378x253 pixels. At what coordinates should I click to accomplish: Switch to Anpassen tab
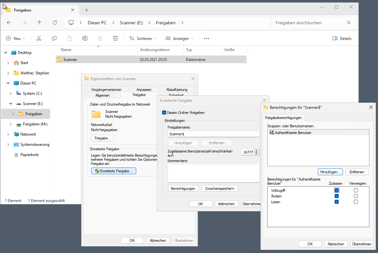click(x=144, y=89)
